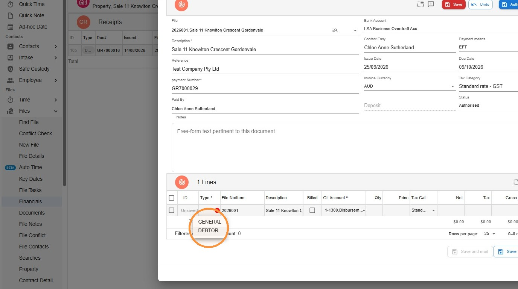Click the Deposit field

(x=410, y=106)
